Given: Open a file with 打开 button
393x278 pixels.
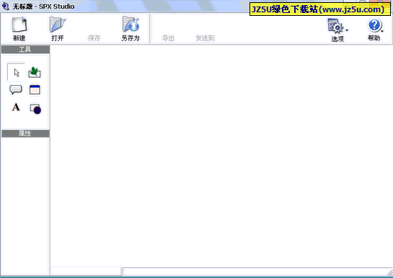Looking at the screenshot, I should [x=58, y=29].
